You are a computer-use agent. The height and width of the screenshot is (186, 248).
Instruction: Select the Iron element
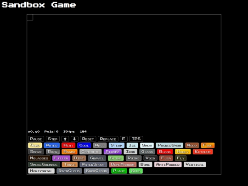pyautogui.click(x=130, y=152)
